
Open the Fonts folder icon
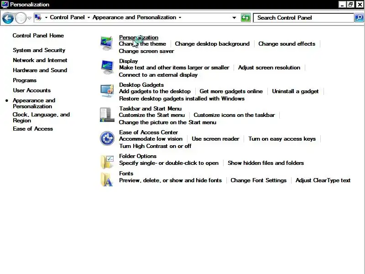click(107, 179)
